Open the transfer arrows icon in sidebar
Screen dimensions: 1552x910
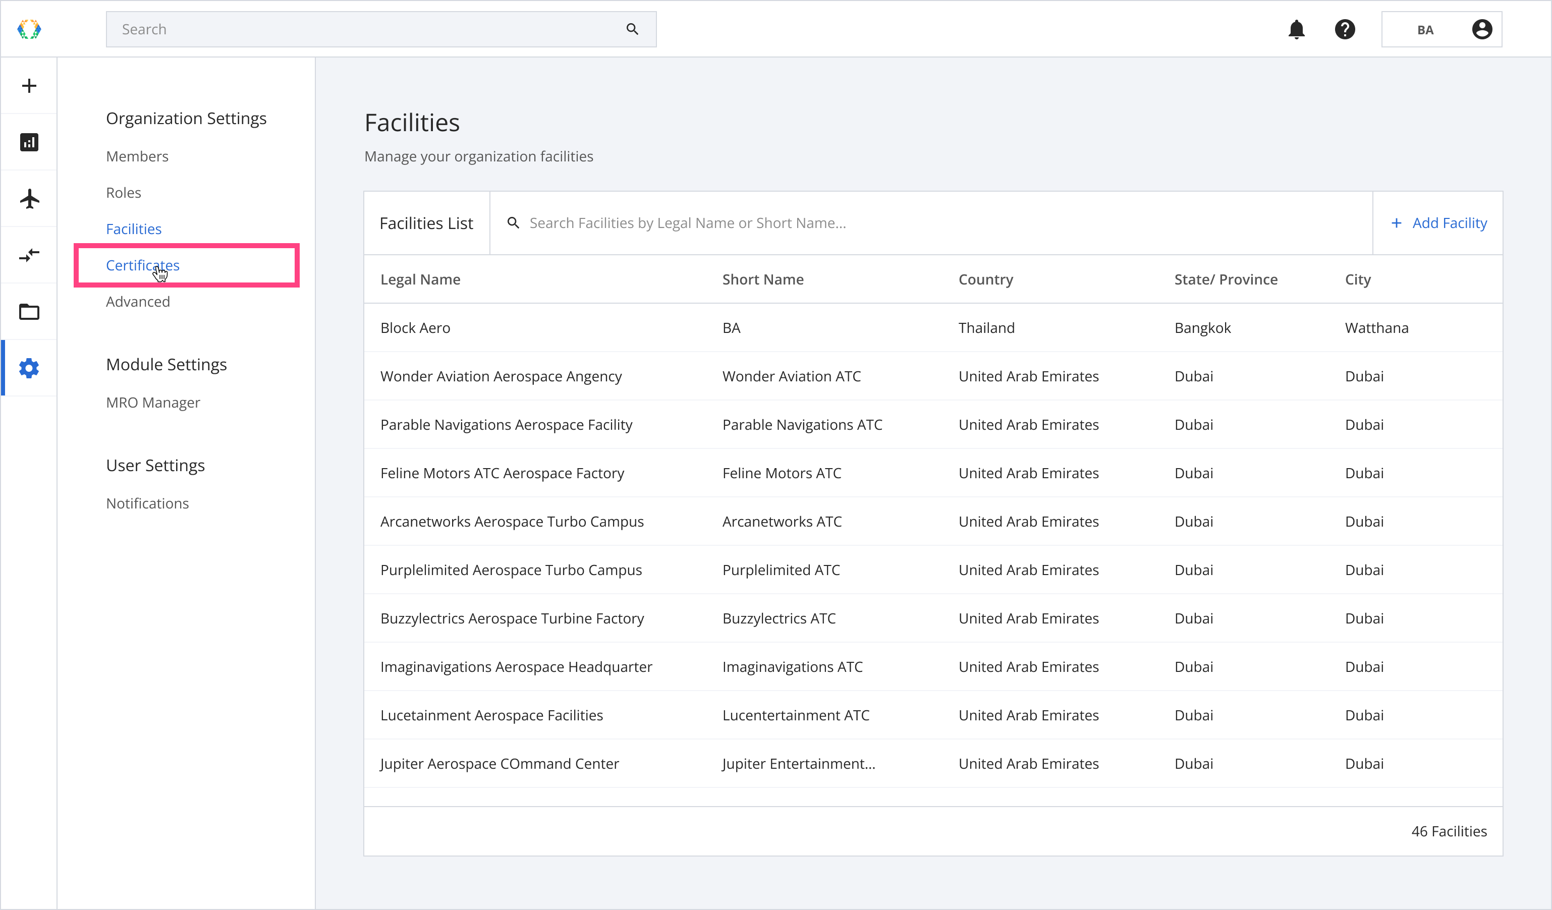tap(29, 255)
